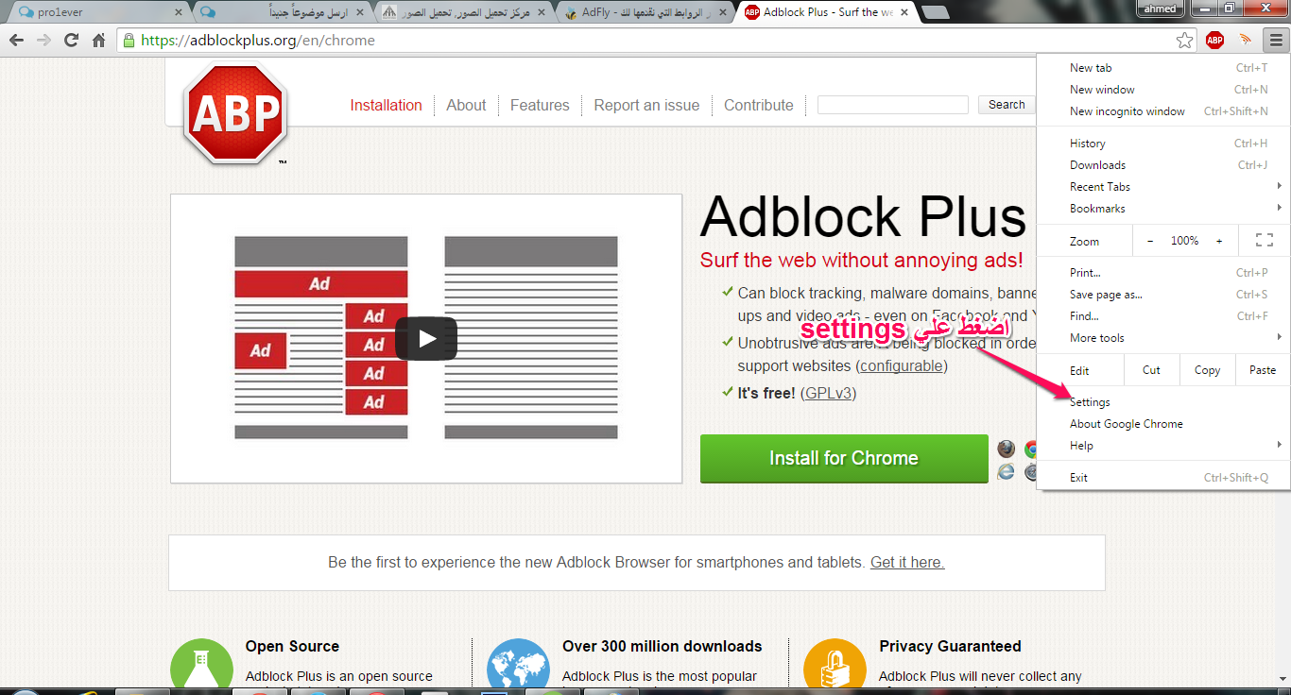Click the back navigation arrow
Viewport: 1291px width, 695px height.
(x=16, y=40)
